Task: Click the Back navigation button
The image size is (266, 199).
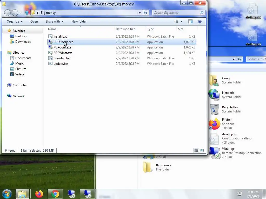Action: [7, 13]
